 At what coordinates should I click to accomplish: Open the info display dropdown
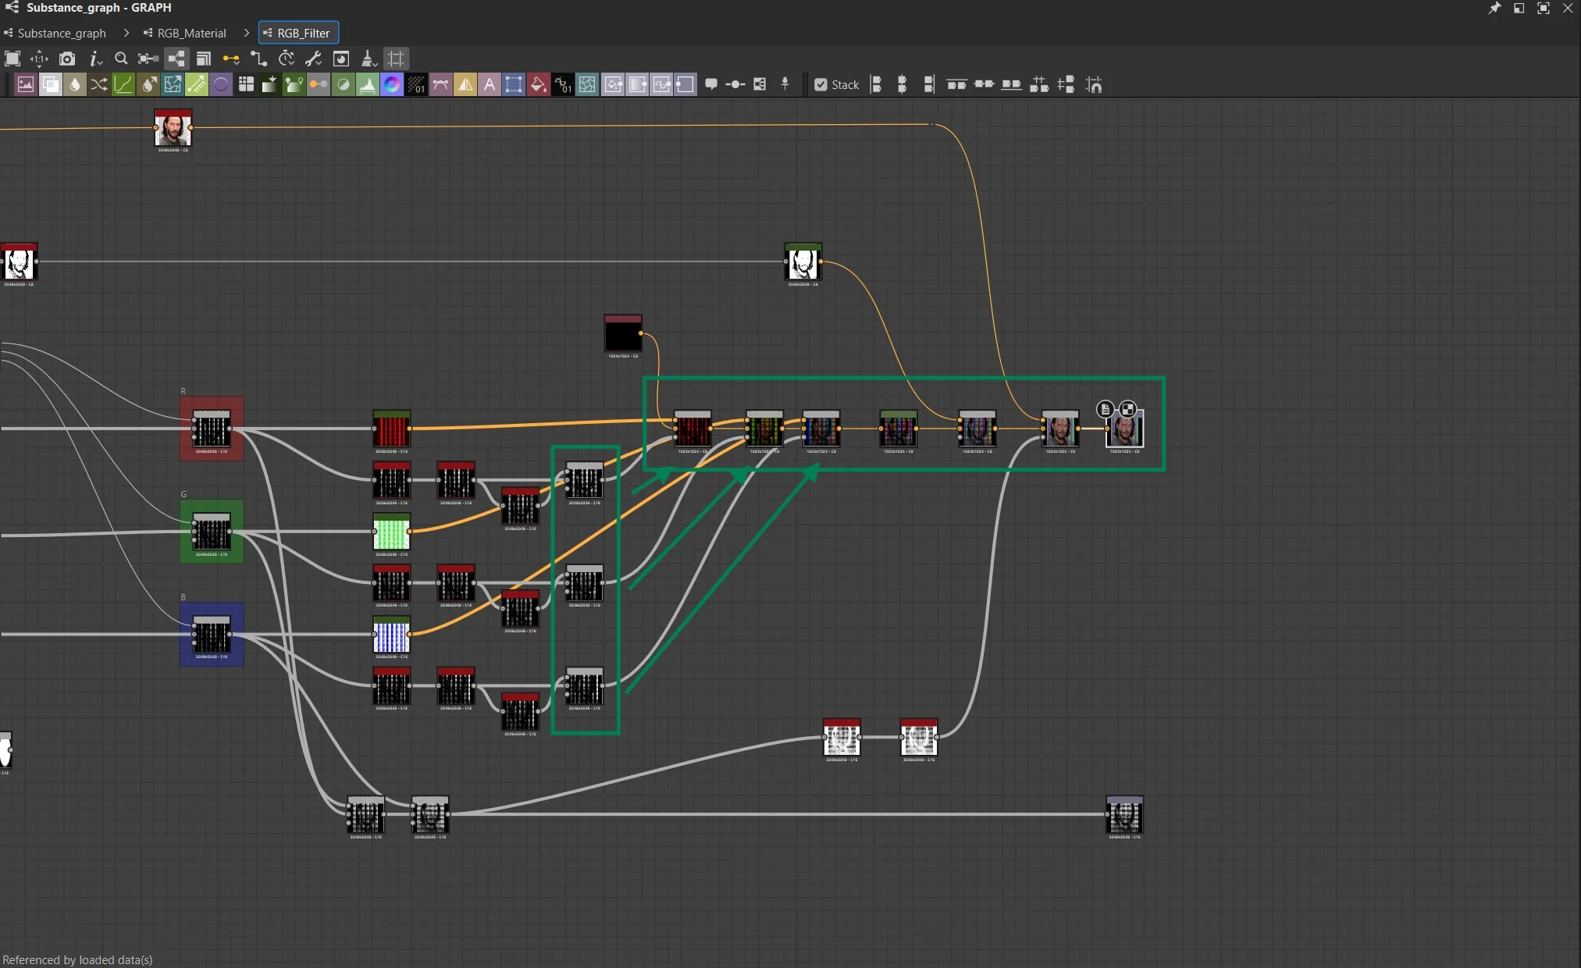pyautogui.click(x=95, y=59)
